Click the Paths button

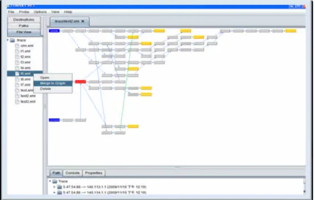(x=24, y=26)
